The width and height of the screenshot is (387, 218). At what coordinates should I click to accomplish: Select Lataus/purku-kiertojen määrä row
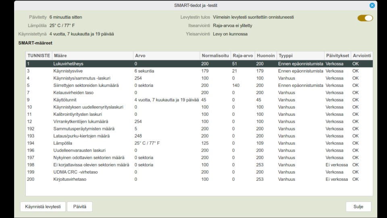click(199, 136)
